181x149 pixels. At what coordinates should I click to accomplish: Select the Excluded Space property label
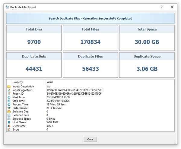(22, 119)
